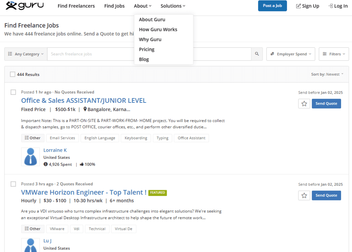Choose How Guru Works menu item
Image resolution: width=352 pixels, height=252 pixels.
coord(158,30)
